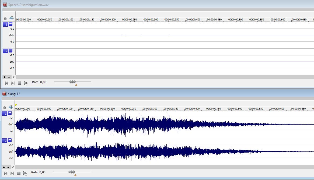The image size is (314, 180).
Task: Click channel 1 "-Inf." label in Speech Disambiguation
Action: click(x=12, y=35)
